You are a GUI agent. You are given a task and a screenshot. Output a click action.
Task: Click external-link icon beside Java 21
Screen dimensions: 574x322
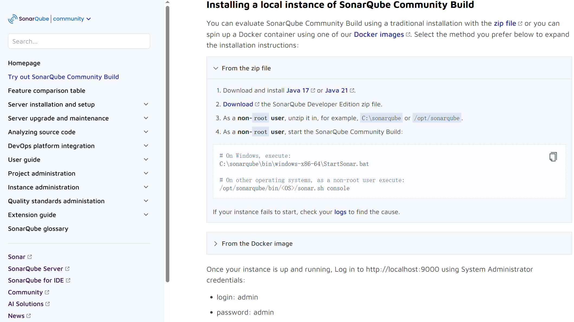[x=352, y=90]
